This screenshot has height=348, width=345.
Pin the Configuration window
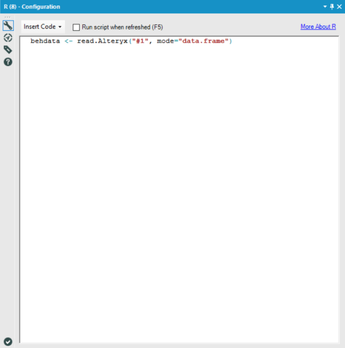tap(332, 6)
